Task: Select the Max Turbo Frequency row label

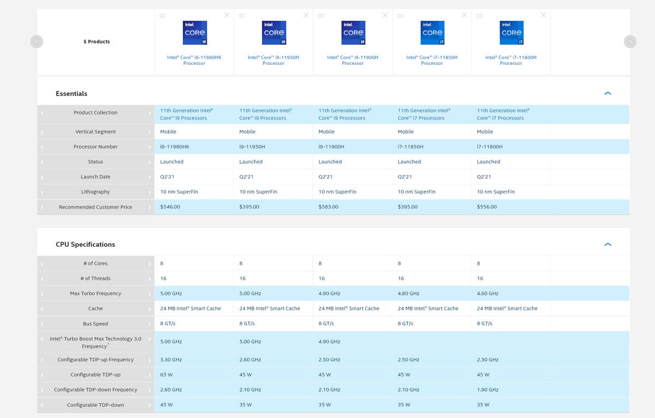Action: point(96,294)
